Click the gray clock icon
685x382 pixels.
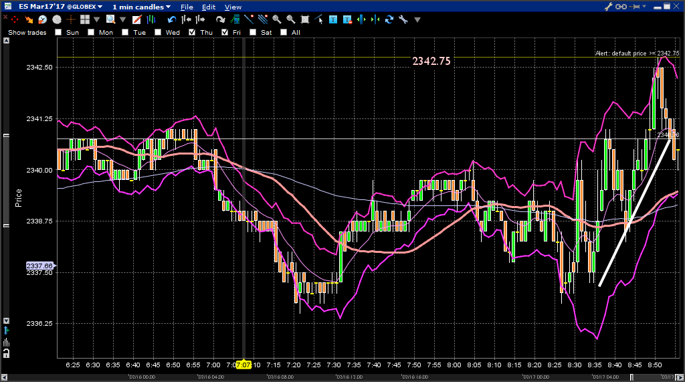57,19
